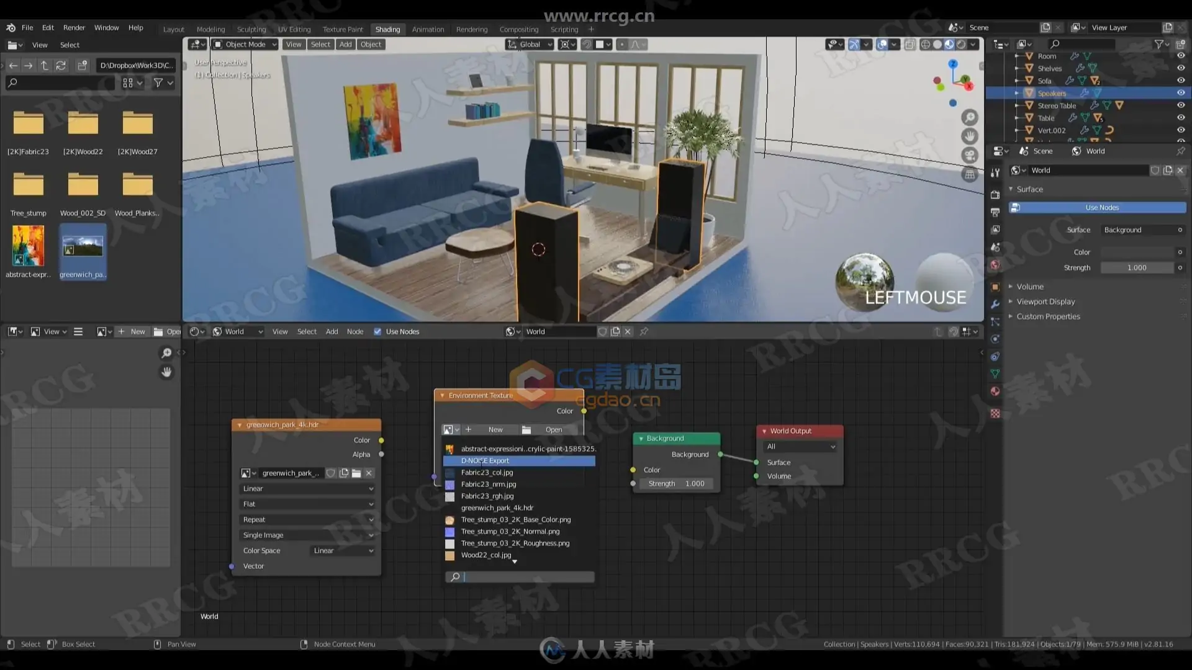Click the viewport pan hand icon
Image resolution: width=1192 pixels, height=670 pixels.
click(x=969, y=136)
